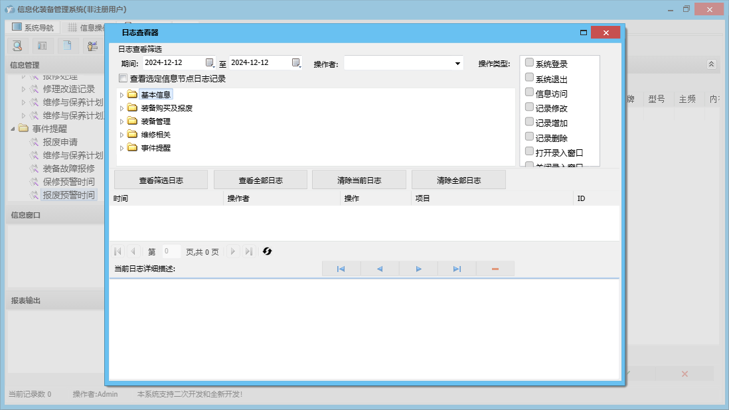Check the 记录修改 operation type

[x=529, y=107]
